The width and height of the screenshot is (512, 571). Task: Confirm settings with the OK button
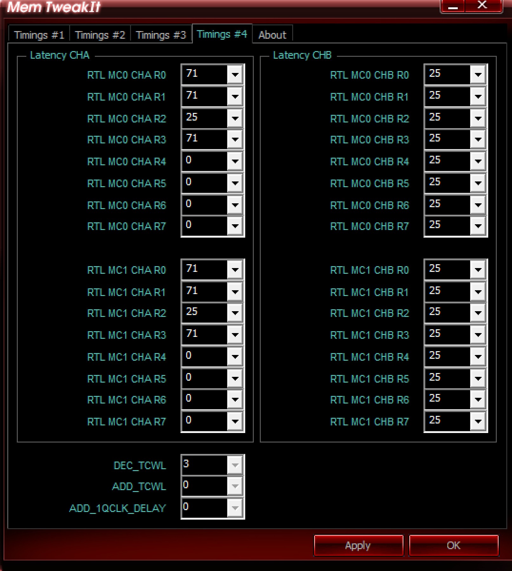coord(453,545)
